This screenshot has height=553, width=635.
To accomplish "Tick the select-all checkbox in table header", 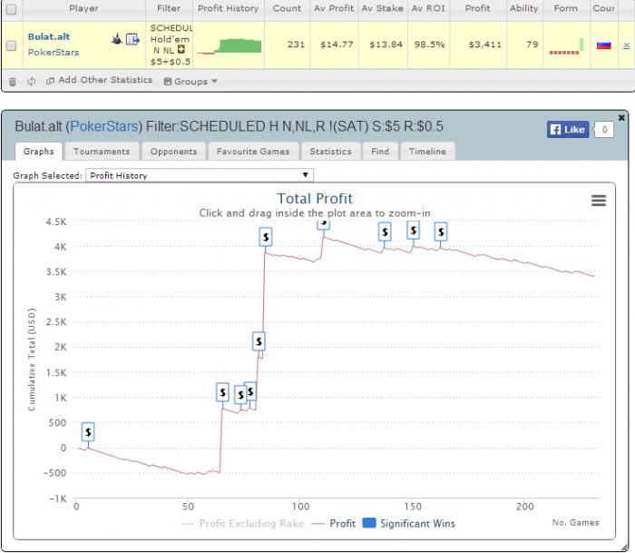I will (x=11, y=9).
